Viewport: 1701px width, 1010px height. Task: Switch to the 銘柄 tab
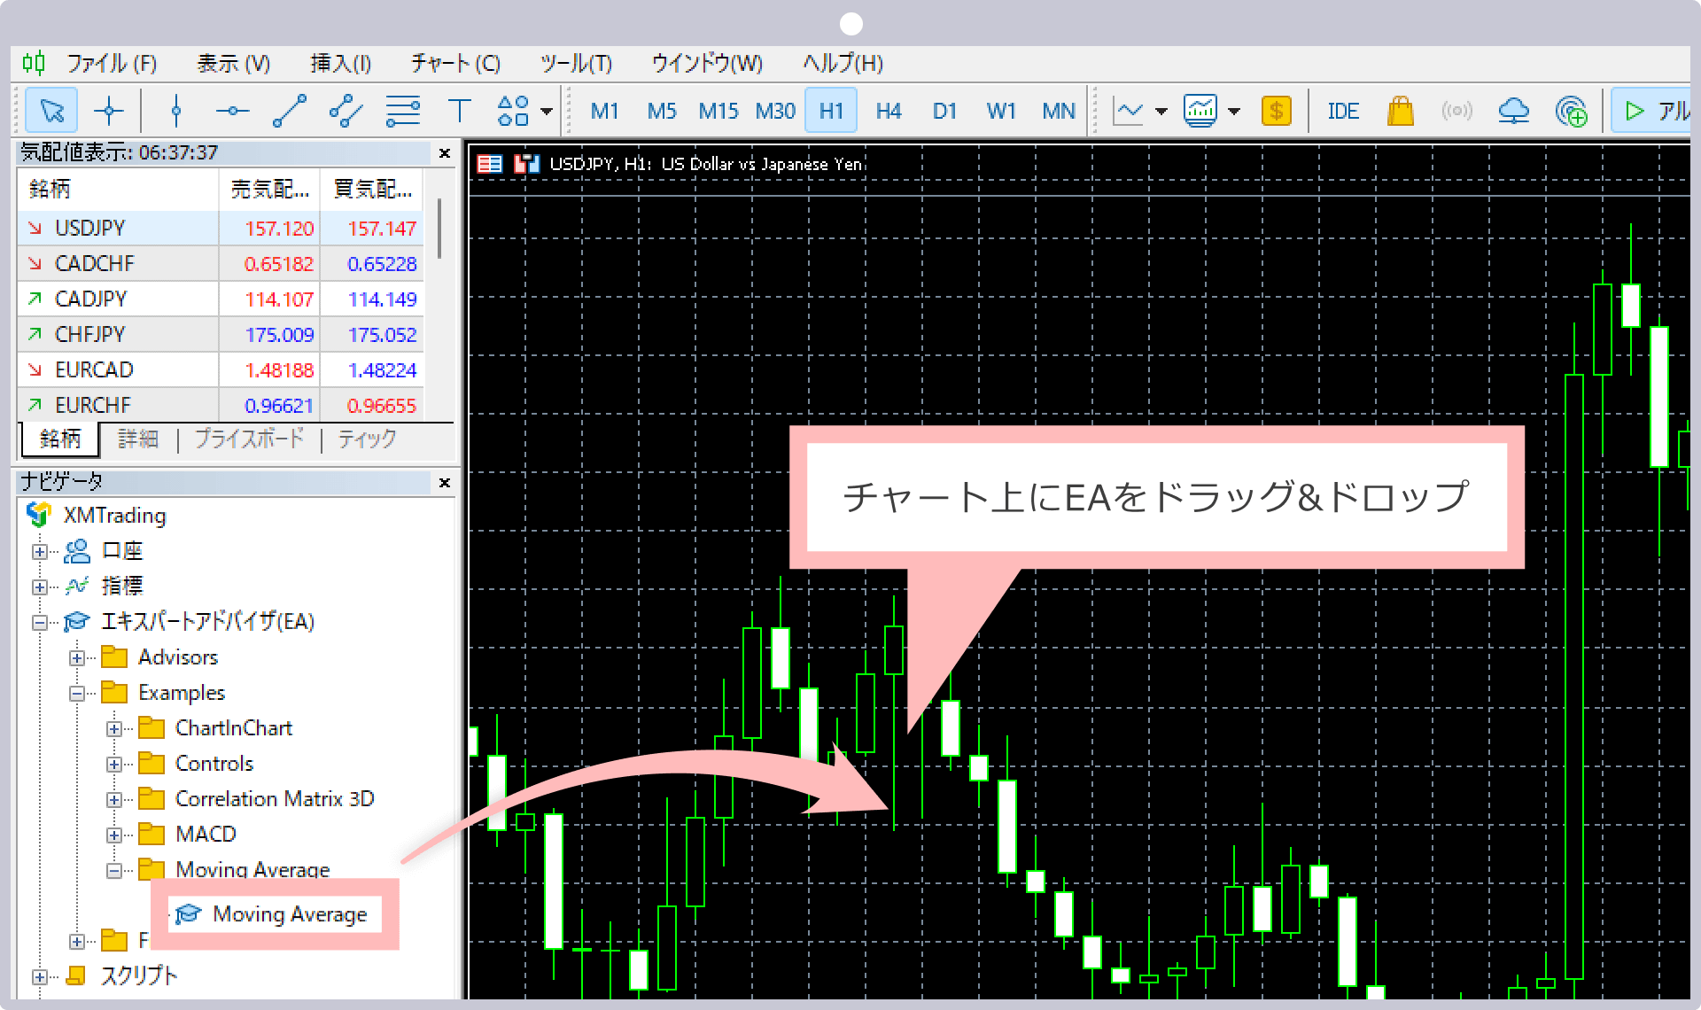click(x=59, y=439)
